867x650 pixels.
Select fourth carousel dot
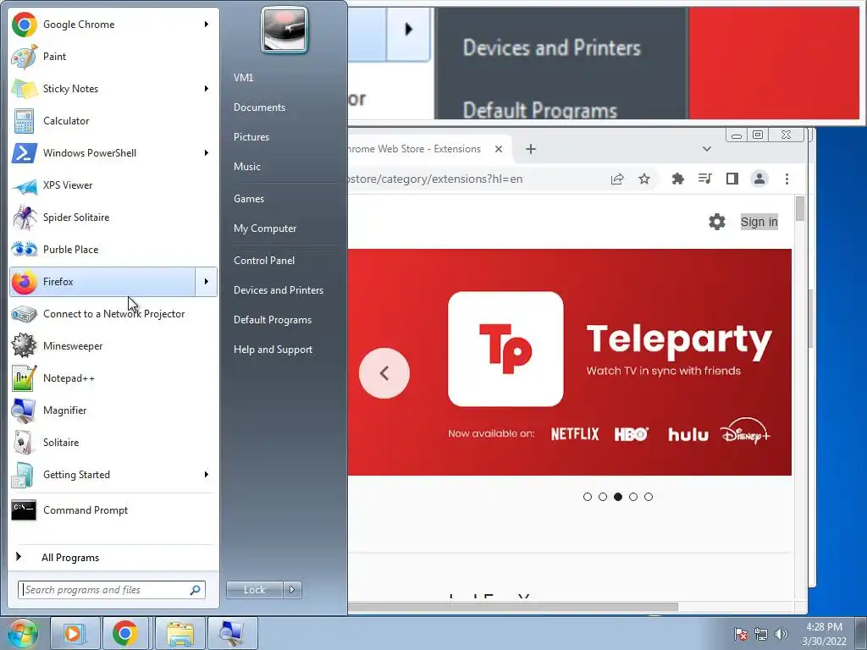click(633, 497)
